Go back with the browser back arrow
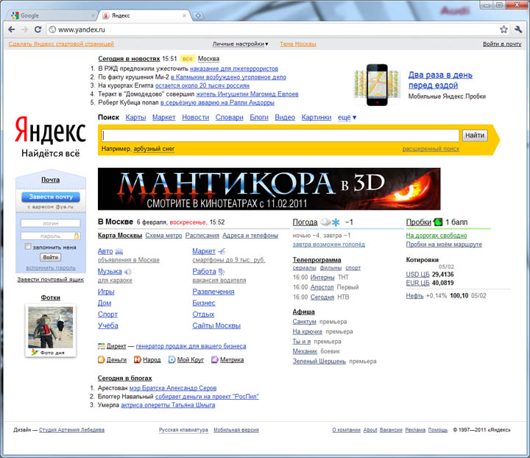Image resolution: width=530 pixels, height=458 pixels. (12, 29)
